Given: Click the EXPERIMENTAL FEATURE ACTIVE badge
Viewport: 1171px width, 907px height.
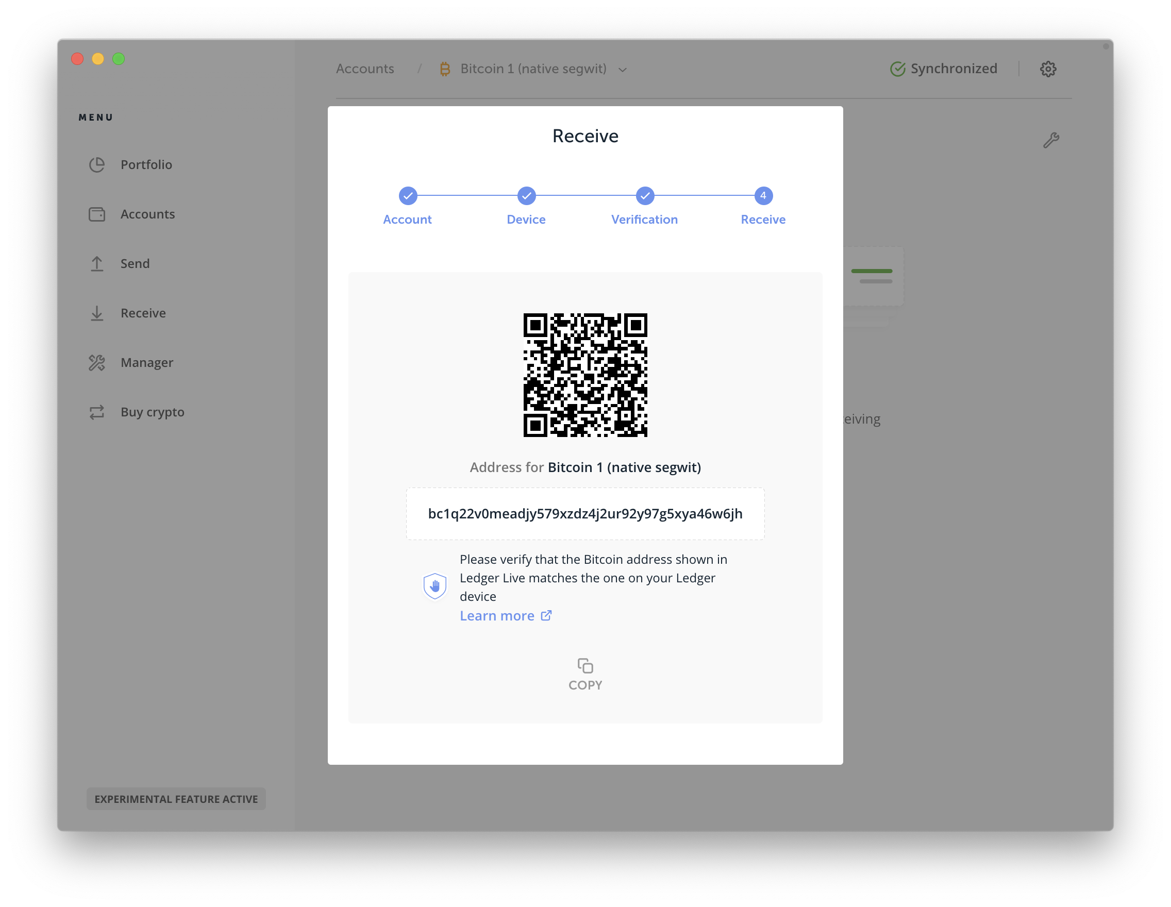Looking at the screenshot, I should tap(176, 799).
